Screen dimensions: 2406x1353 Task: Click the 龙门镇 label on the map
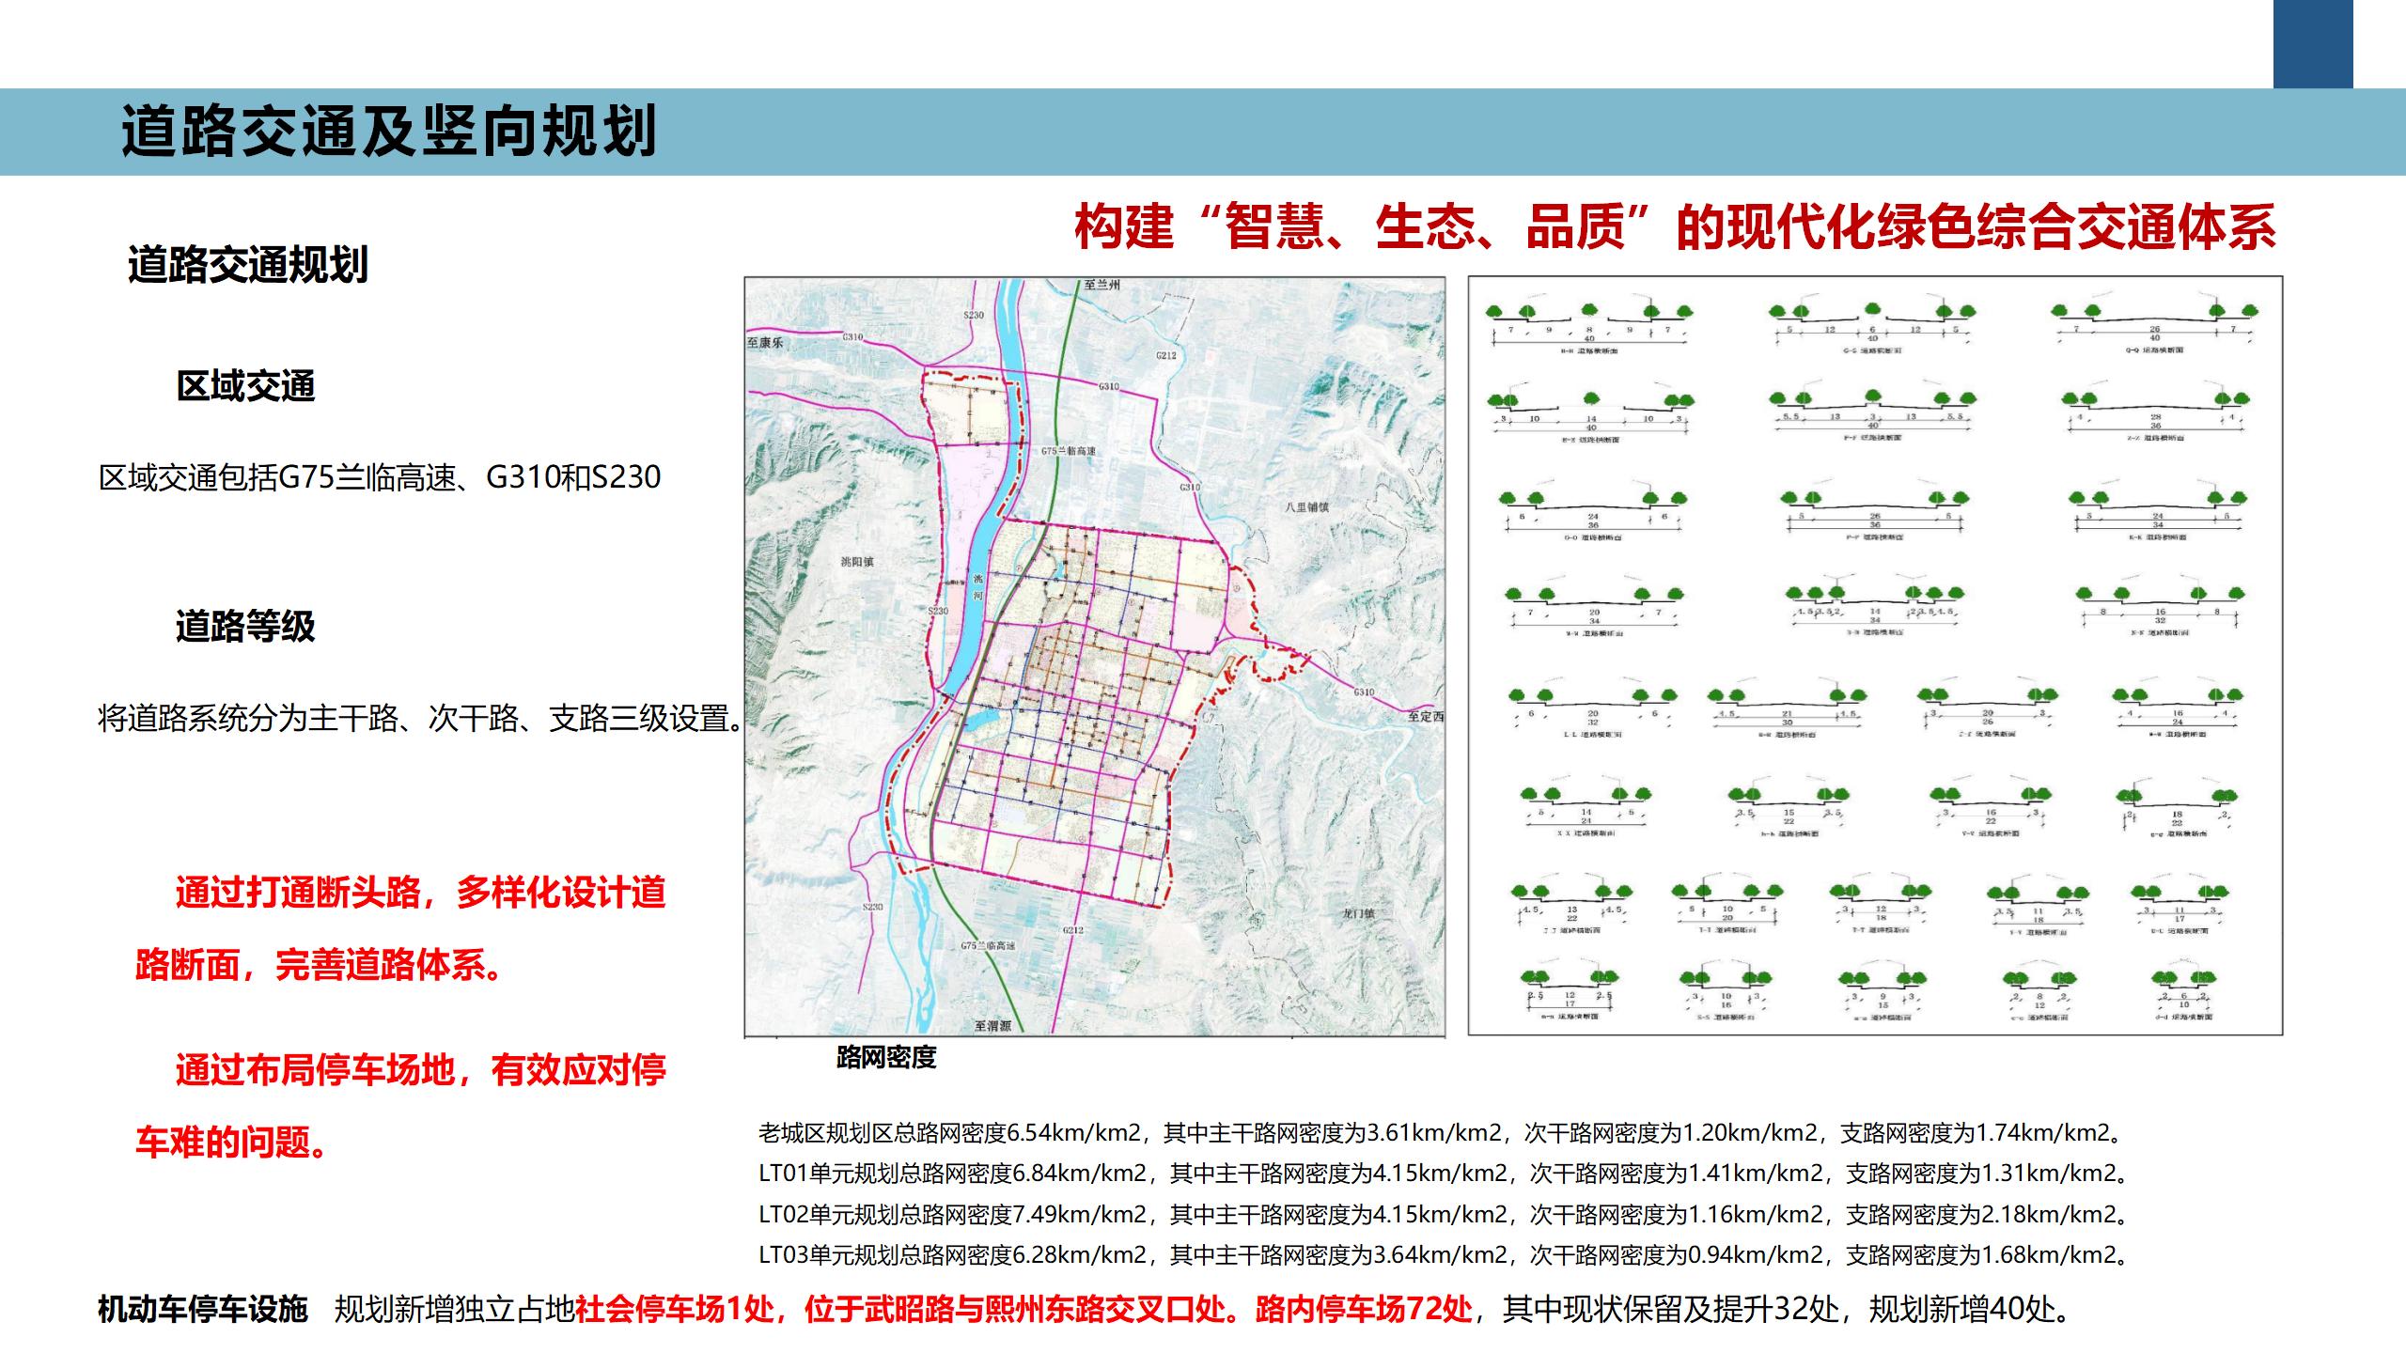point(1358,913)
